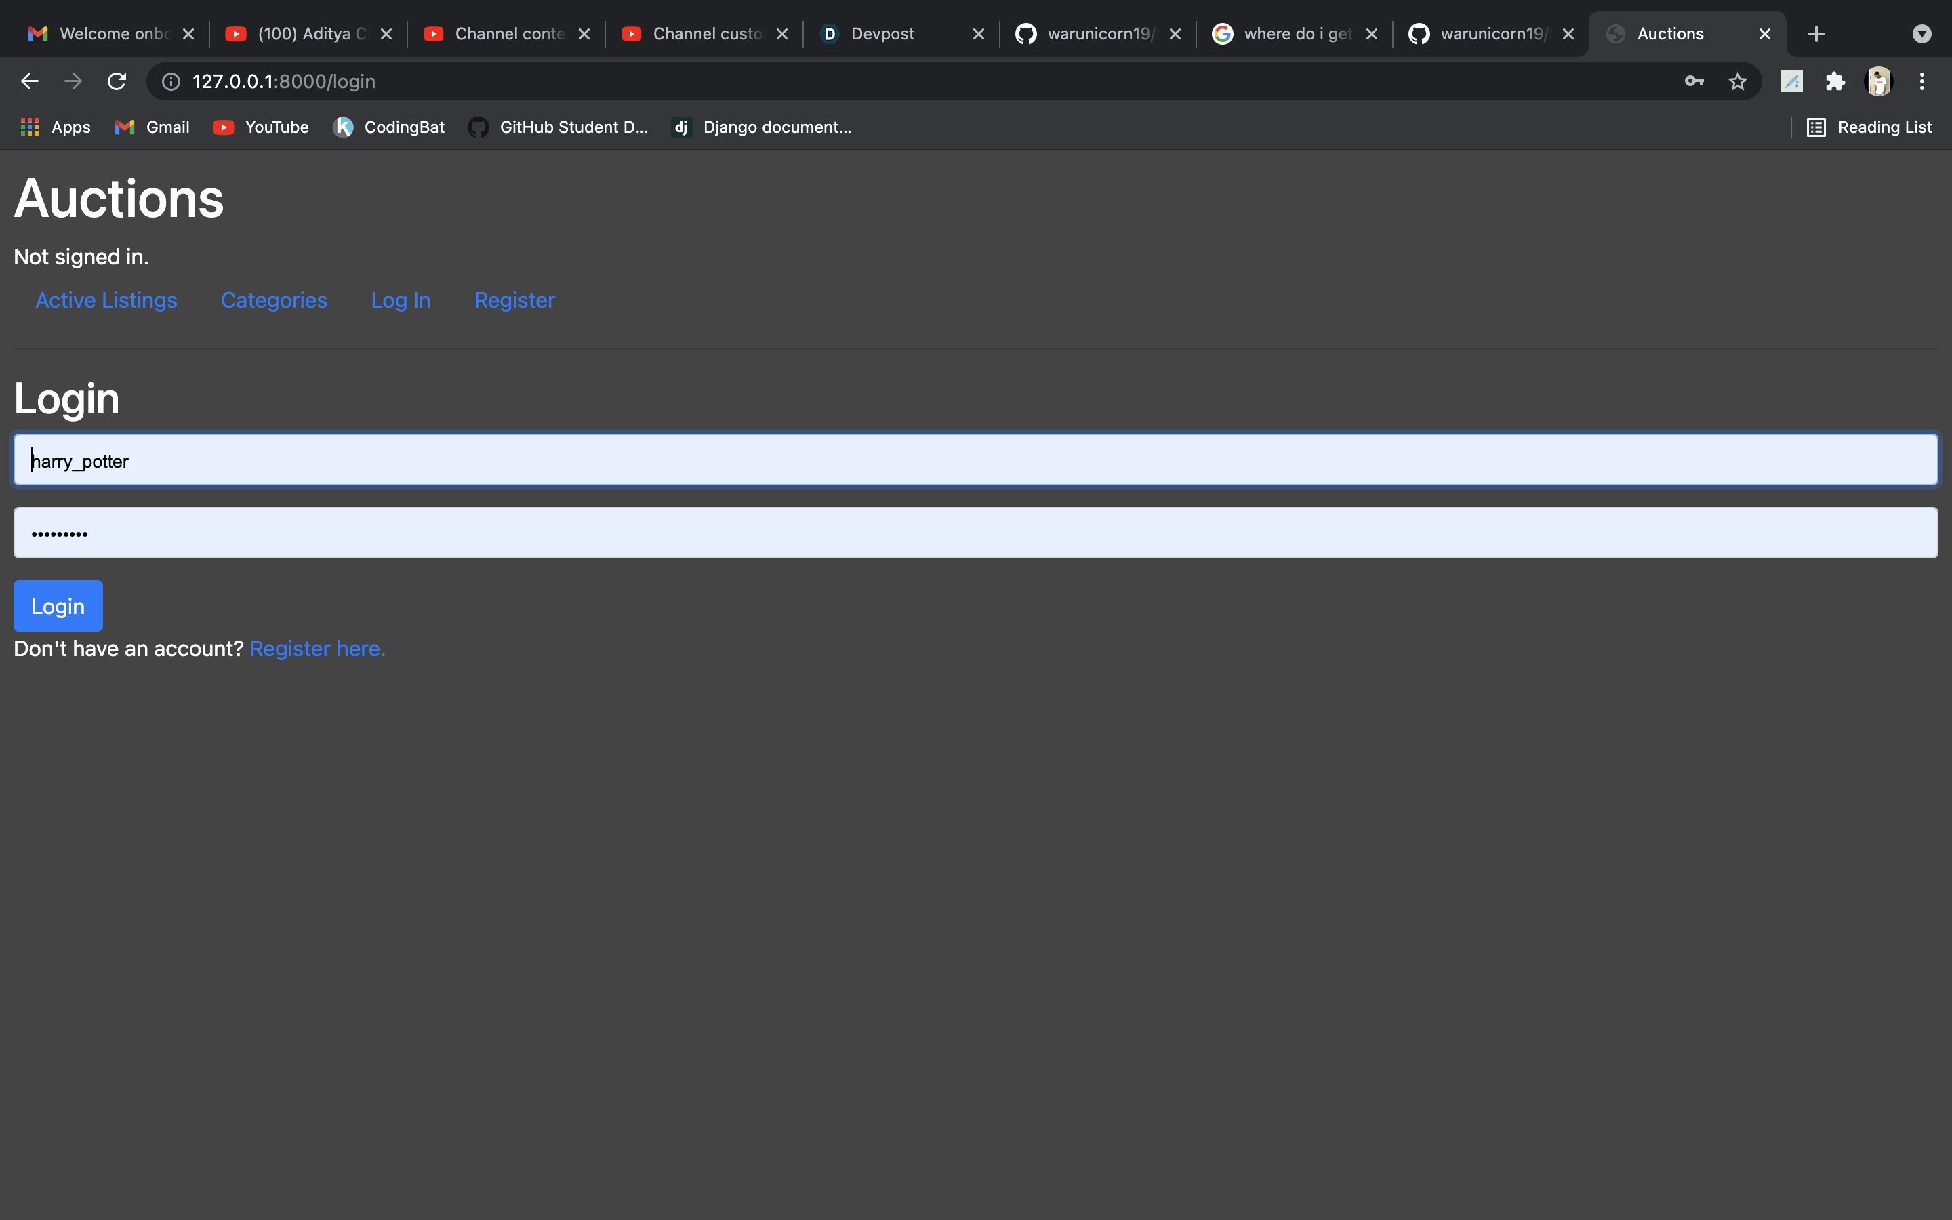The width and height of the screenshot is (1952, 1220).
Task: Click the password input field
Action: coord(975,533)
